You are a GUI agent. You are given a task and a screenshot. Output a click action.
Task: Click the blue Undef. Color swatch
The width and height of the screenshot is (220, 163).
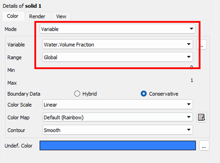pyautogui.click(x=118, y=146)
